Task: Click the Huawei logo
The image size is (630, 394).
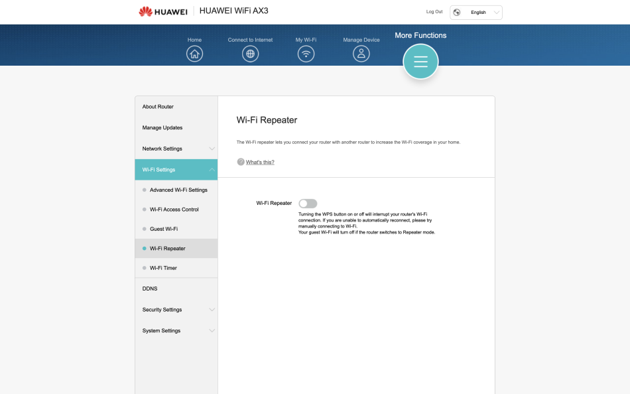Action: pos(163,12)
